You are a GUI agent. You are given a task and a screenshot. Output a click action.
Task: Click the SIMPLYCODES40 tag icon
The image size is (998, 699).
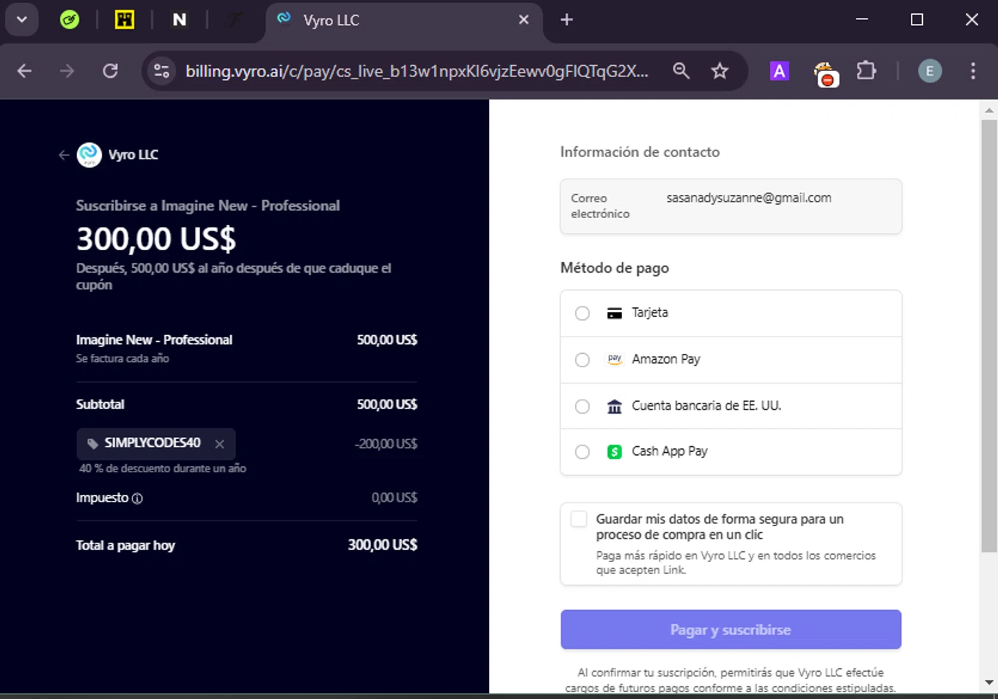(92, 444)
